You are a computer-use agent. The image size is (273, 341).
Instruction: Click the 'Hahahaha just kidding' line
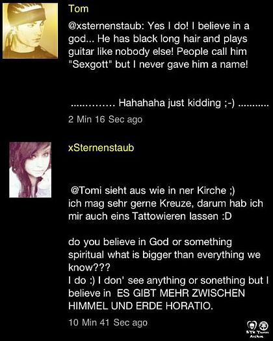170,102
